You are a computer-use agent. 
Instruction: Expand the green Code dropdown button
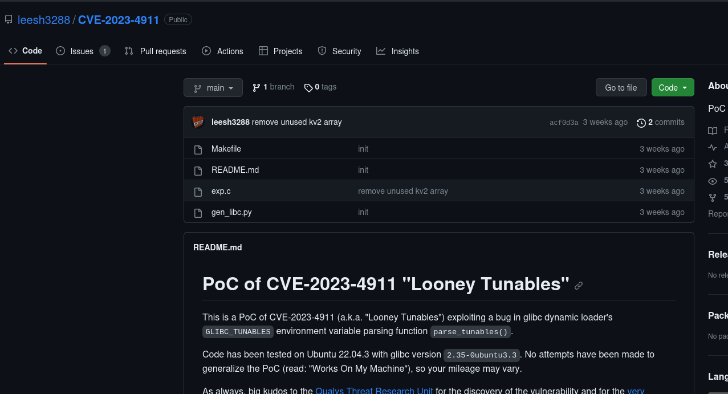(673, 88)
